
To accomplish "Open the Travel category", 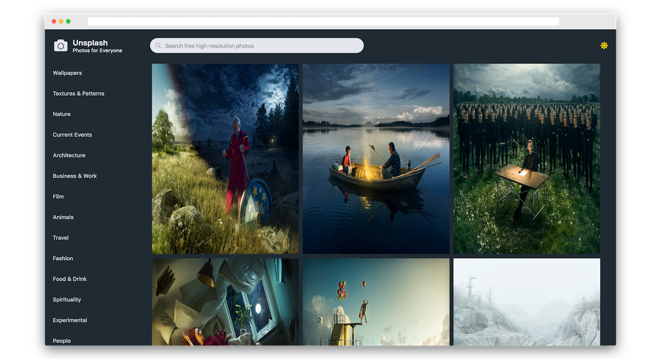I will pos(61,238).
